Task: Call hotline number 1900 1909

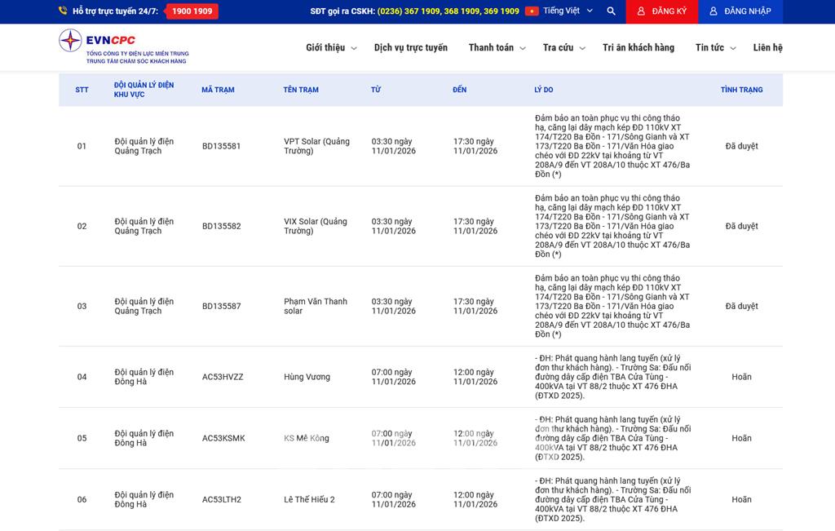Action: (x=192, y=11)
